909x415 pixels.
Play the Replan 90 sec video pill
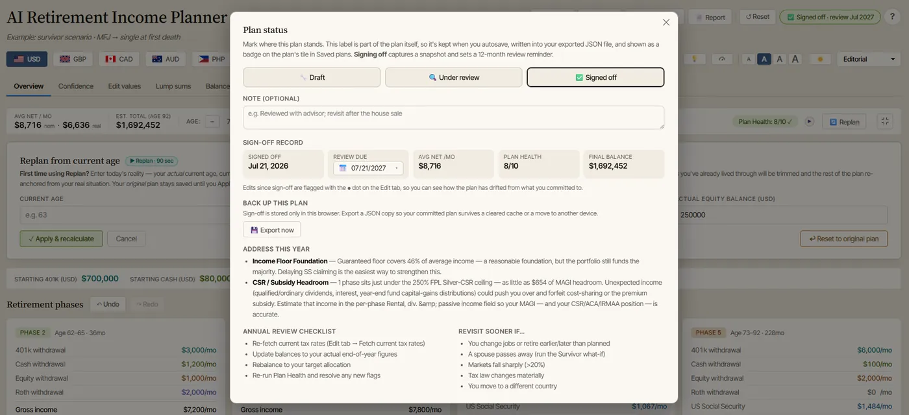[x=151, y=161]
